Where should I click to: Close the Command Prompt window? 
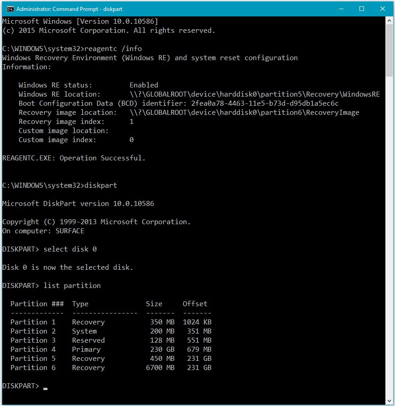pos(382,9)
